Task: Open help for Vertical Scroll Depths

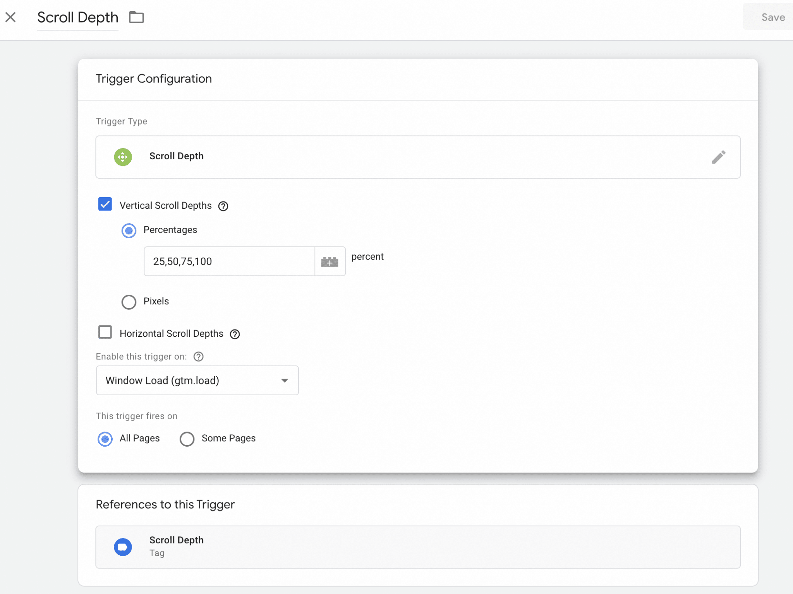Action: (x=223, y=206)
